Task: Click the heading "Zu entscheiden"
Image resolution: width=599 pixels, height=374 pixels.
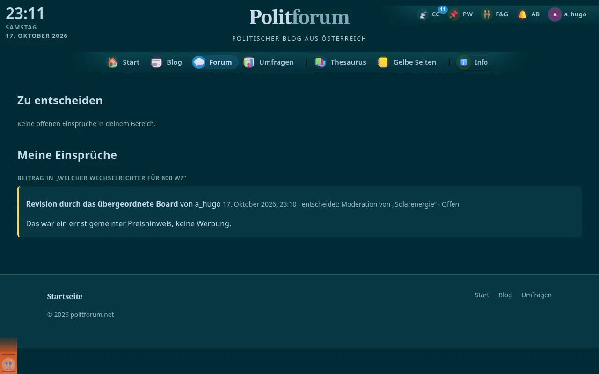Action: 60,100
